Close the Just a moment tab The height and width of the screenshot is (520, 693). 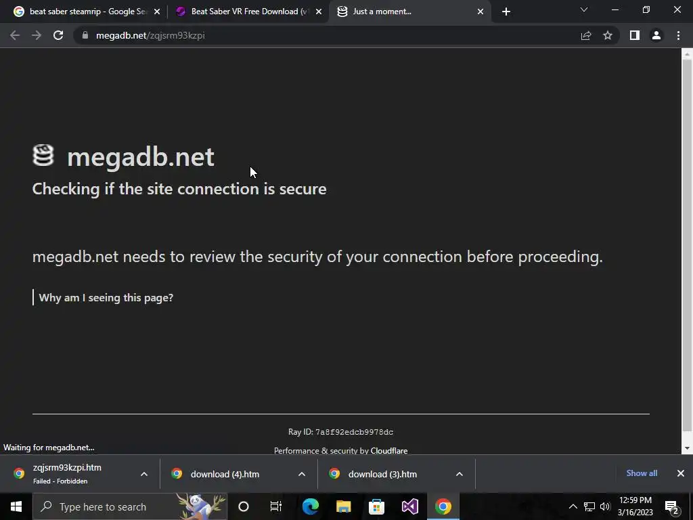click(x=480, y=12)
